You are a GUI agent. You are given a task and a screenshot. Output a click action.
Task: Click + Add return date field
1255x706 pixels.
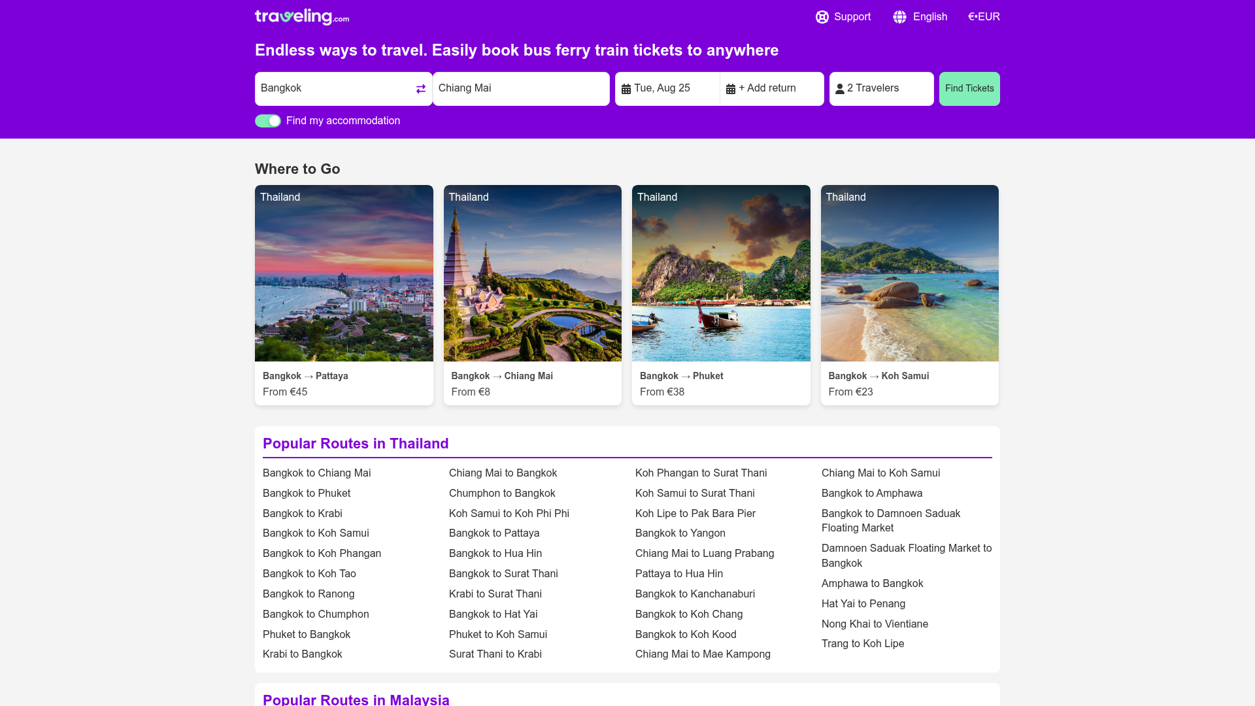tap(772, 89)
